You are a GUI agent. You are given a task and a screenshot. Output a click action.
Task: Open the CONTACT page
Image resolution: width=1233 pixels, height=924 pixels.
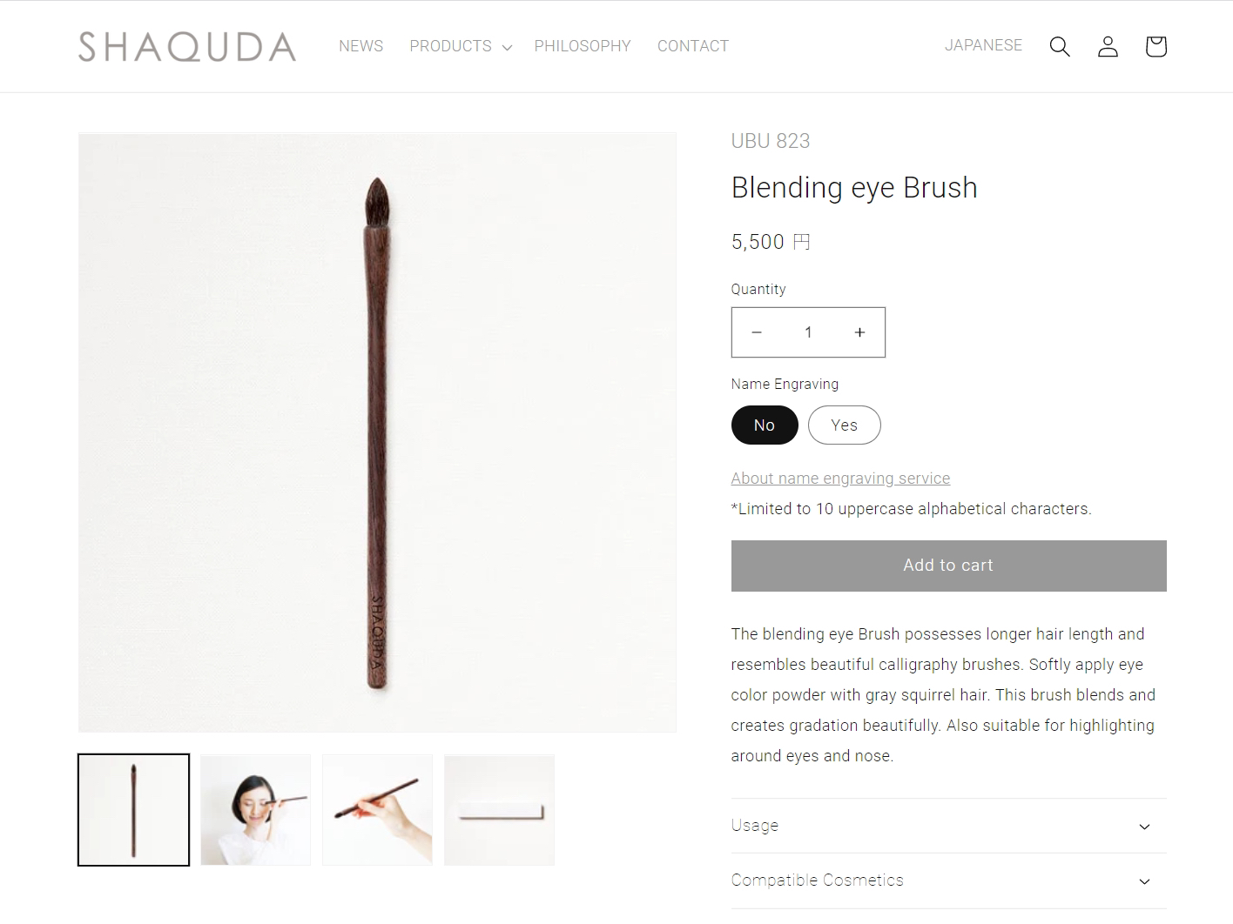693,46
